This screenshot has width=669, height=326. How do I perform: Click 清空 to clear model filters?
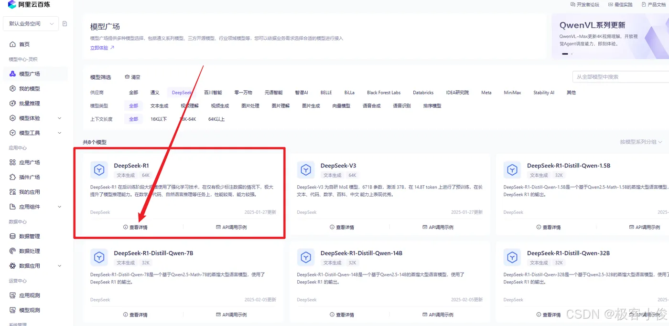click(132, 77)
